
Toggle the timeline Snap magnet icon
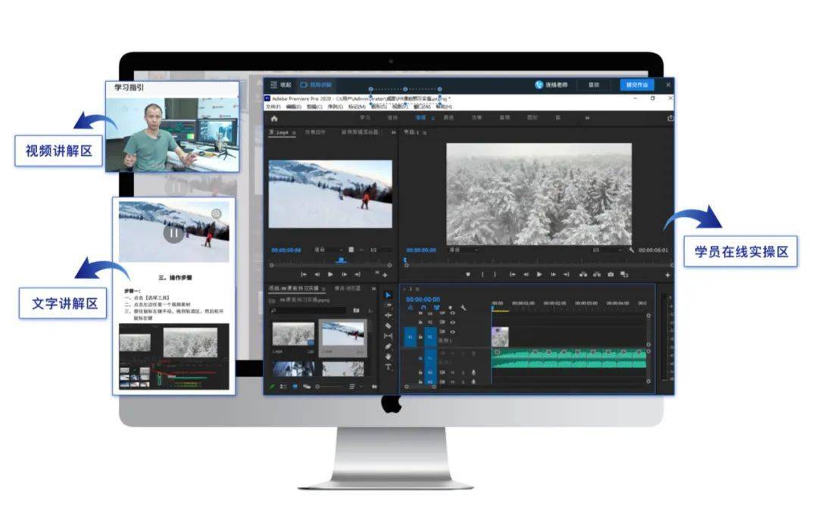click(x=423, y=308)
